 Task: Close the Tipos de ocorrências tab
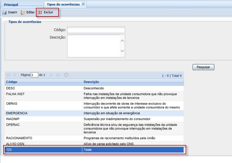click(x=83, y=4)
